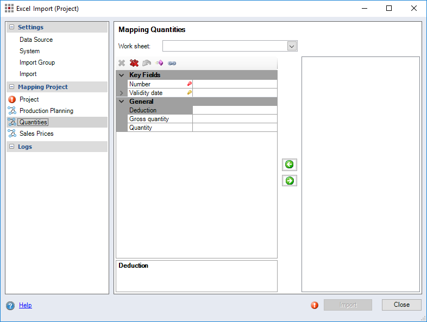Select Production Planning in the sidebar
The height and width of the screenshot is (322, 427).
[x=46, y=111]
